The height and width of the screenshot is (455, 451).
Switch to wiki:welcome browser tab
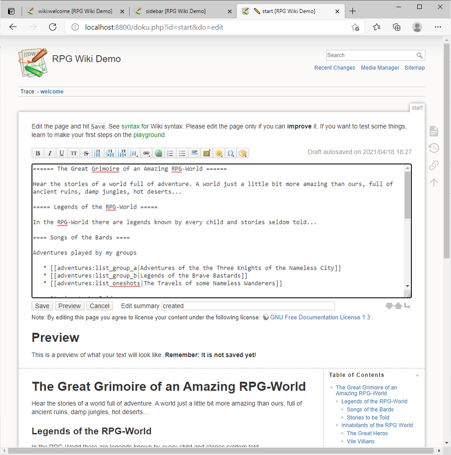click(75, 11)
